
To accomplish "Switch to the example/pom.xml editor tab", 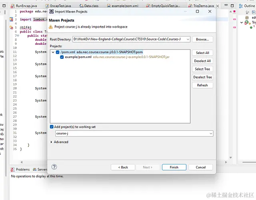I will click(123, 6).
